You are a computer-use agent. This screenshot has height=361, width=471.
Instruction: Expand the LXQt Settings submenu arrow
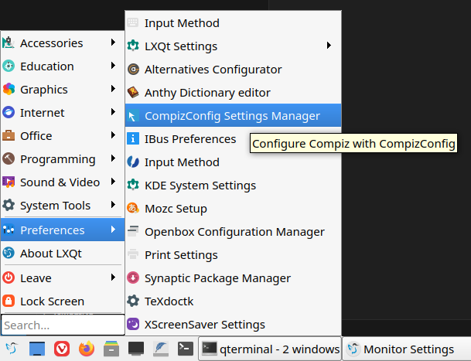329,46
